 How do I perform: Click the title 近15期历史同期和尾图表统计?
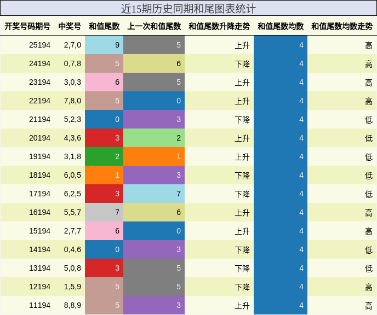(188, 8)
